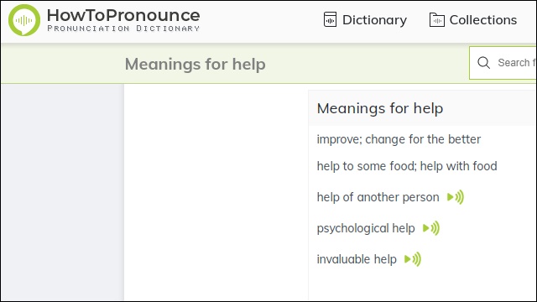Click the Dictionary book icon
The image size is (537, 302).
coord(330,19)
